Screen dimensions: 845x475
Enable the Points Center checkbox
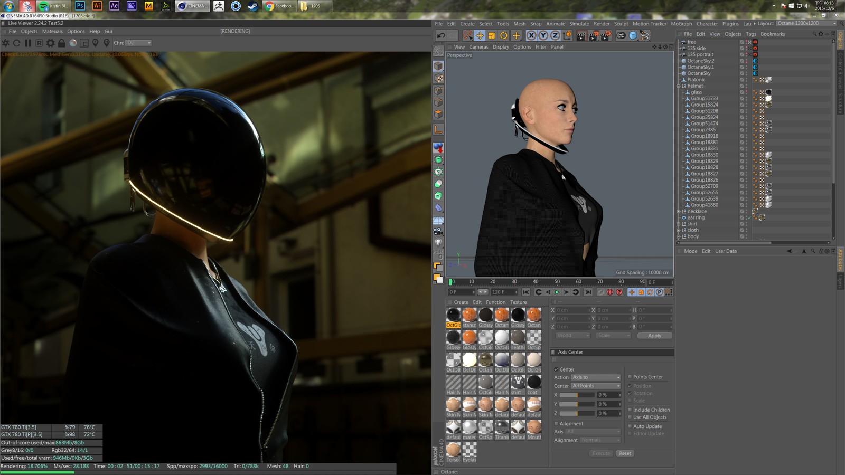click(630, 377)
